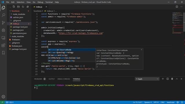Switch to the PROBLEMS panel tab
Image resolution: width=185 pixels, height=104 pixels.
[38, 79]
